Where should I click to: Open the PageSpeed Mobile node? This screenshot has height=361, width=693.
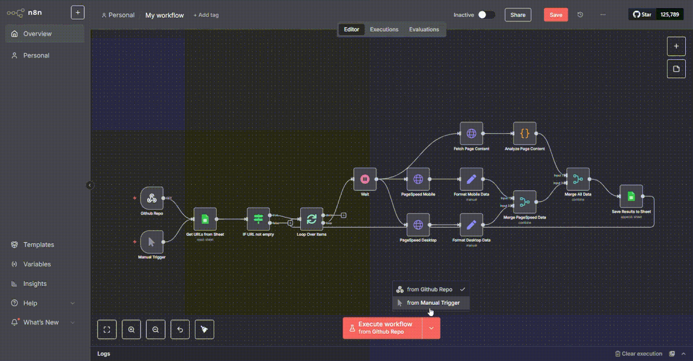[418, 179]
